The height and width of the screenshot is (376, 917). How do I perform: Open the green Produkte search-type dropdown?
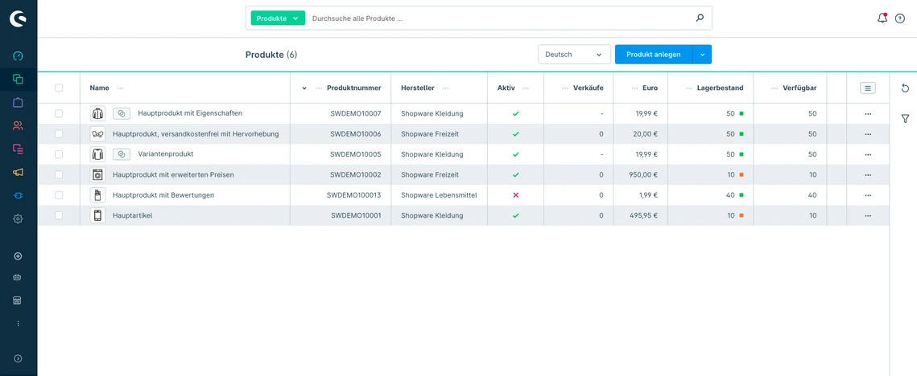click(x=278, y=18)
